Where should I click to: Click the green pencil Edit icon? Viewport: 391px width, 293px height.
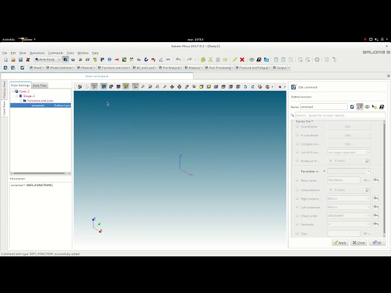[x=235, y=60]
